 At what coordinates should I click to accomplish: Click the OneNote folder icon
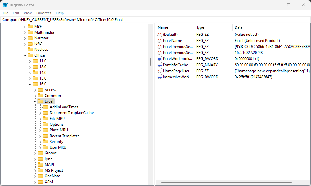click(x=40, y=176)
